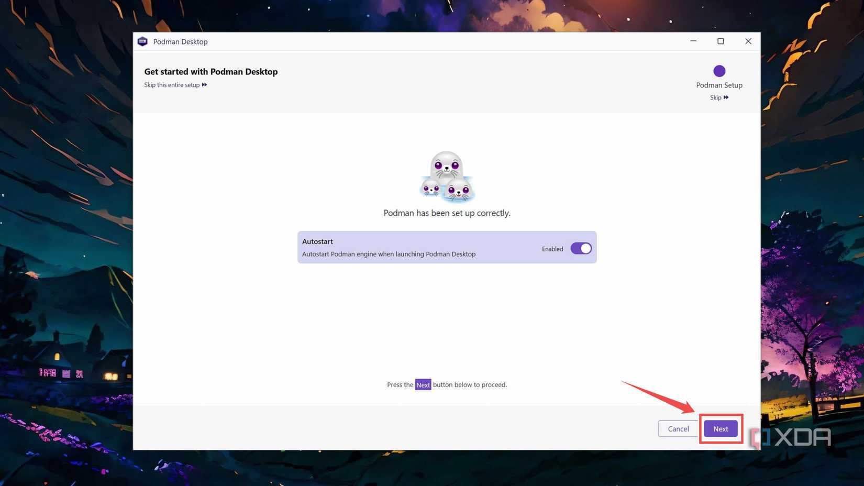864x486 pixels.
Task: Click the 'Podman Setup' step label
Action: [x=719, y=85]
